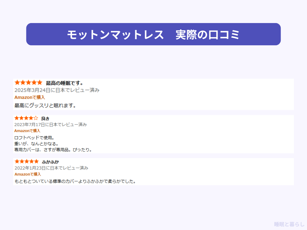307x230 pixels.
Task: Open the review titled ふかふか
Action: (50, 162)
